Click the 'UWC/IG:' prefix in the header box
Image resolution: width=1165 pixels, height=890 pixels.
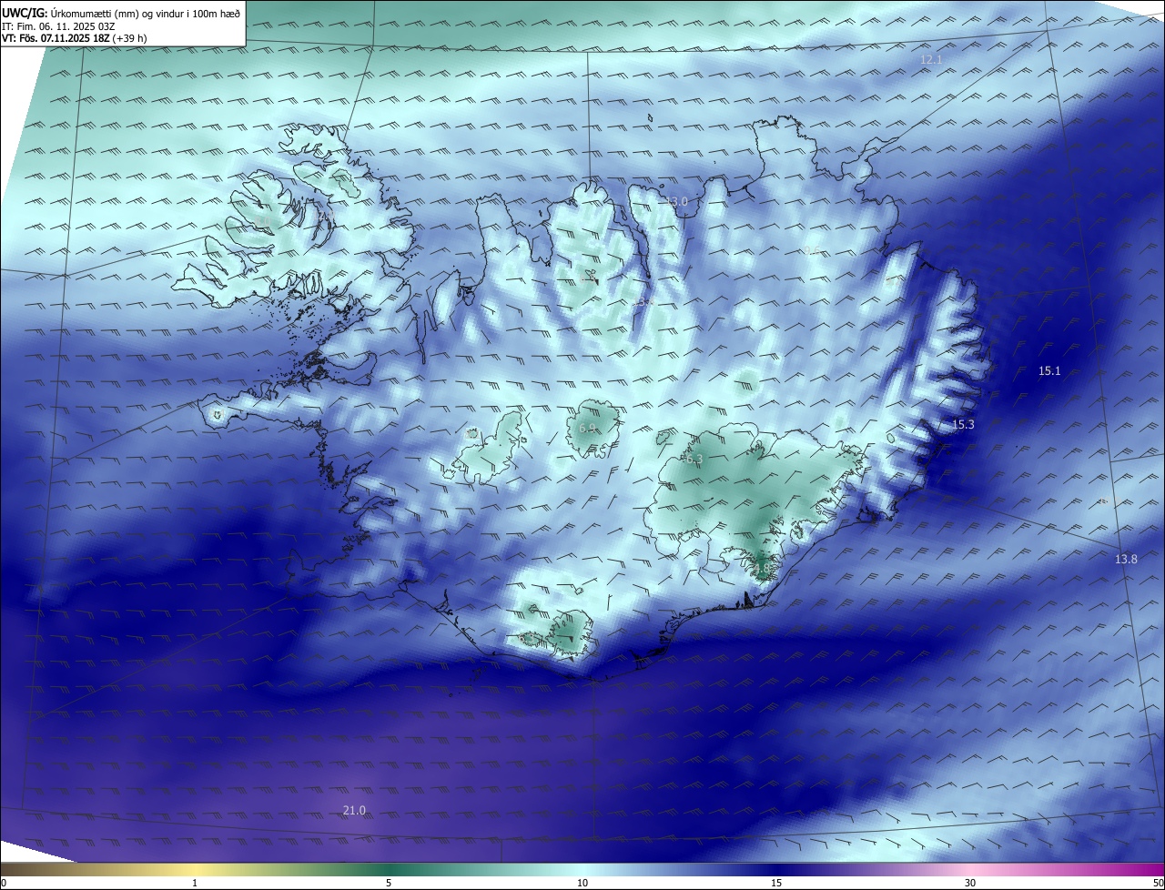coord(25,12)
